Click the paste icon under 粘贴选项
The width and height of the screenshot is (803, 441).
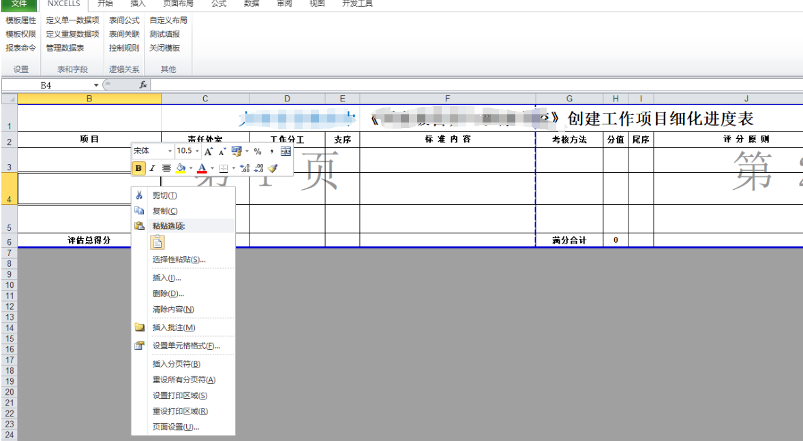coord(157,242)
